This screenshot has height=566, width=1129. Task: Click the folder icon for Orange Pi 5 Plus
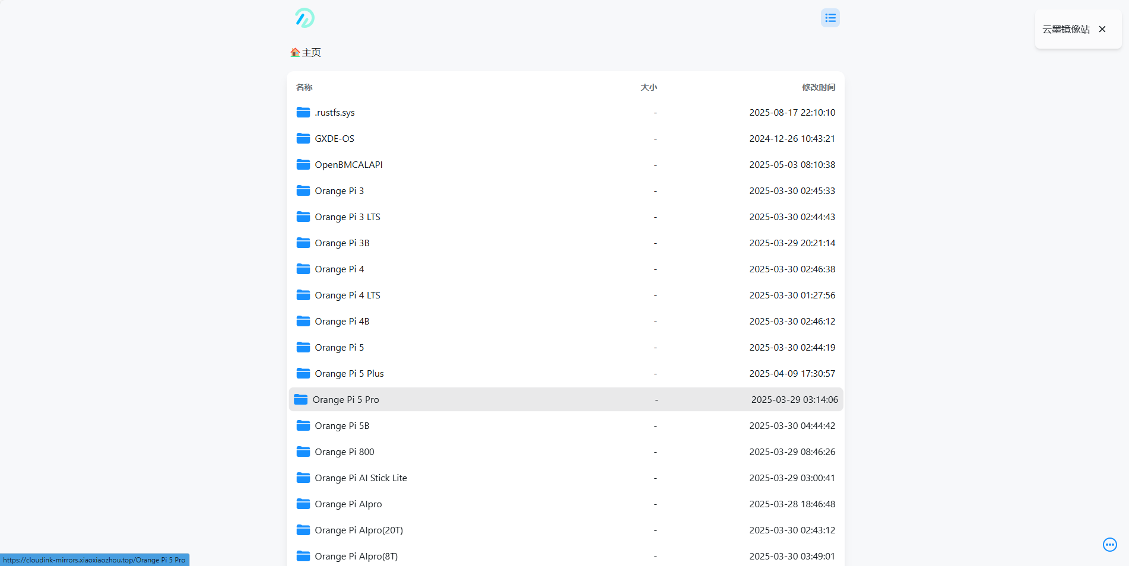(303, 373)
